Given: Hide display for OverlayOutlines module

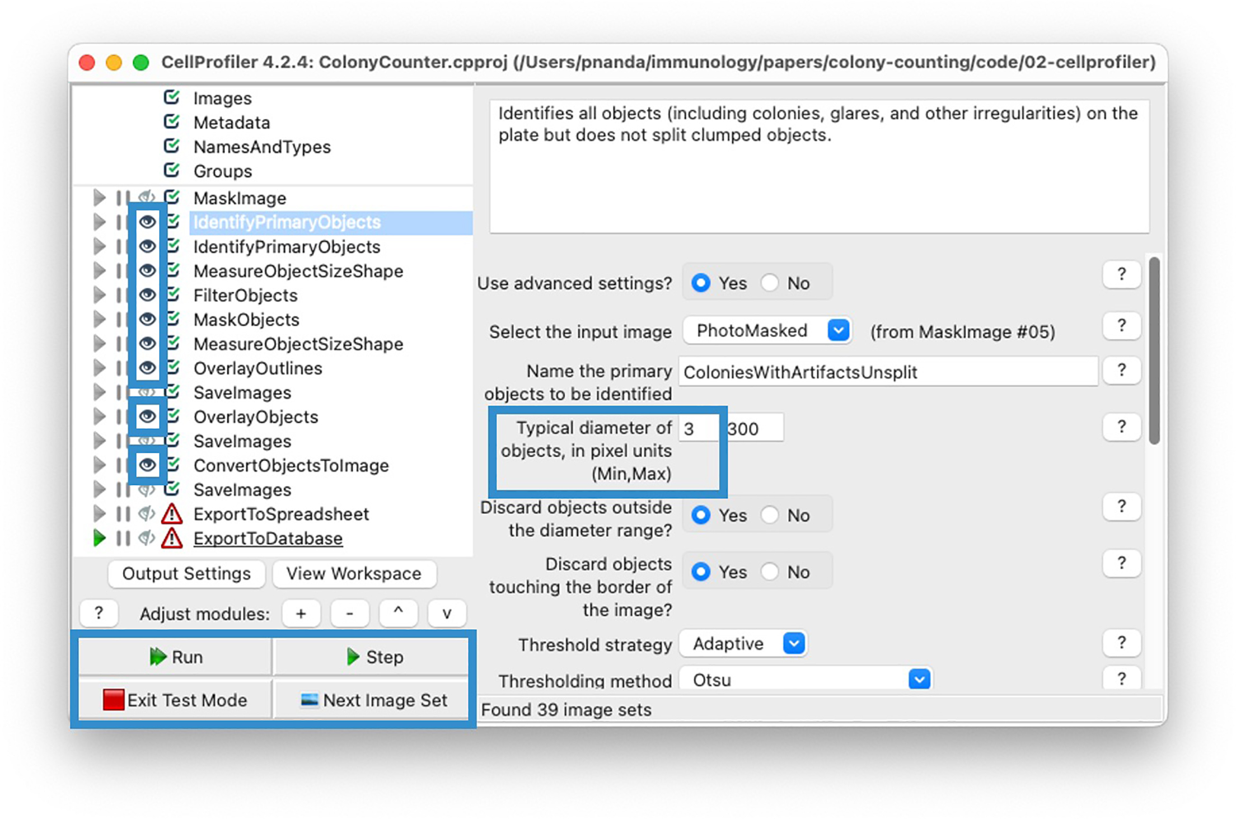Looking at the screenshot, I should [x=147, y=368].
